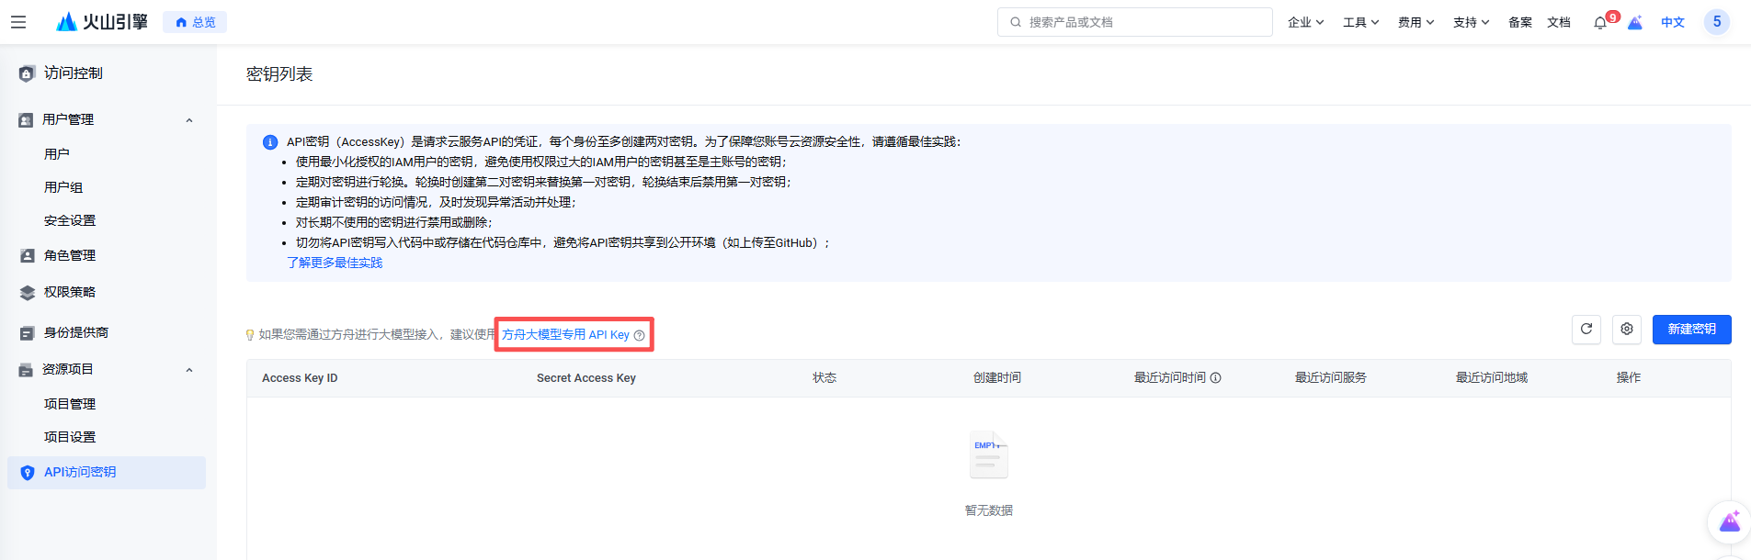
Task: Click the 操作 column header
Action: [1629, 377]
